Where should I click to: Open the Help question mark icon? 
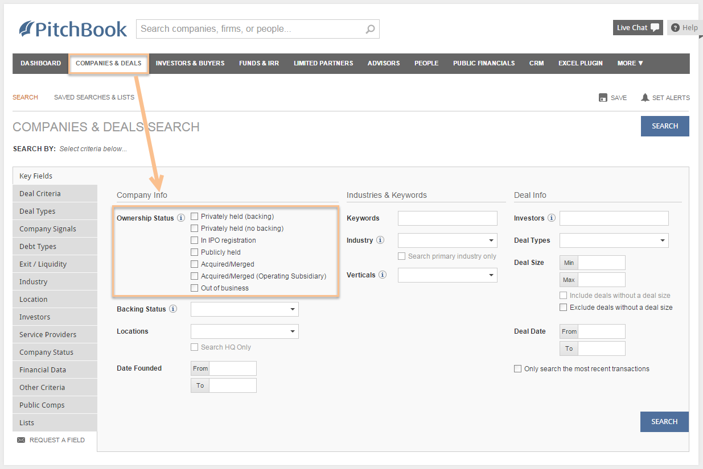click(675, 27)
